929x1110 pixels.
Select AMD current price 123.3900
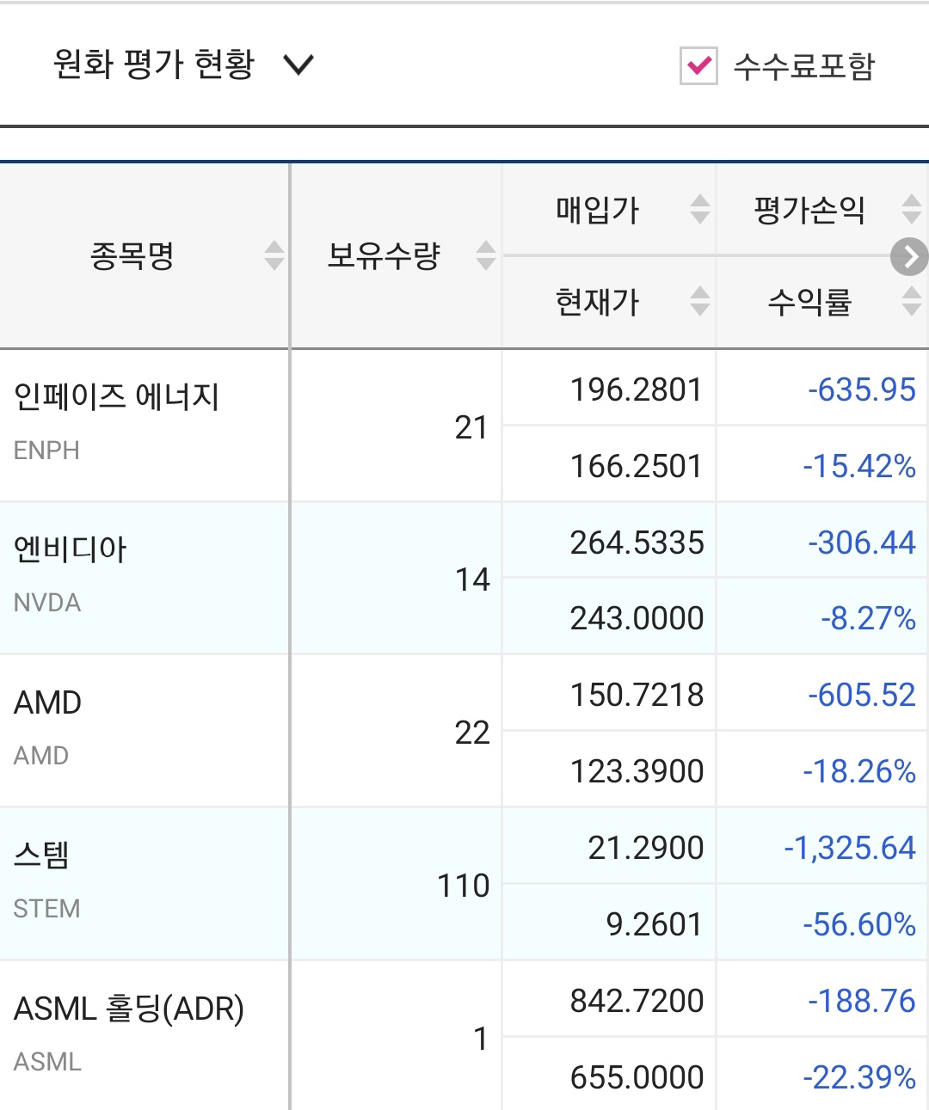click(x=637, y=771)
